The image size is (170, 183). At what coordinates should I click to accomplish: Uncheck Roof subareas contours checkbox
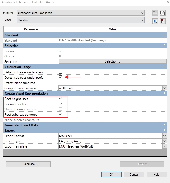[x=60, y=114]
